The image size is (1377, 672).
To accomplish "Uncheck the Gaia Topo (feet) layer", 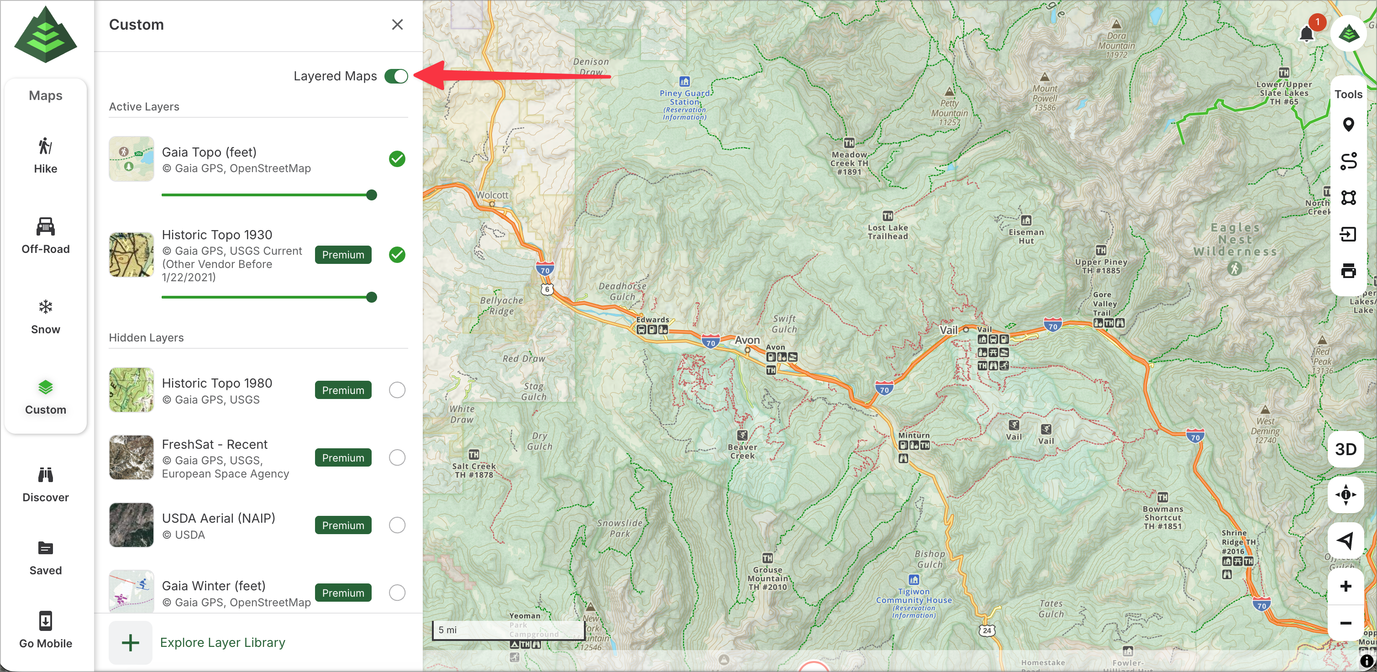I will point(397,159).
